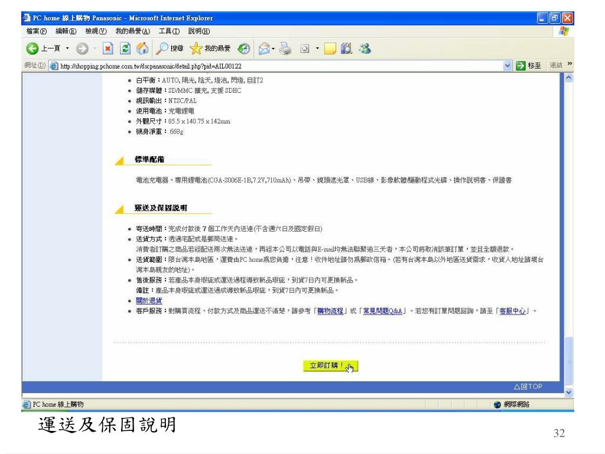Close the Internet Explorer window

tap(567, 18)
